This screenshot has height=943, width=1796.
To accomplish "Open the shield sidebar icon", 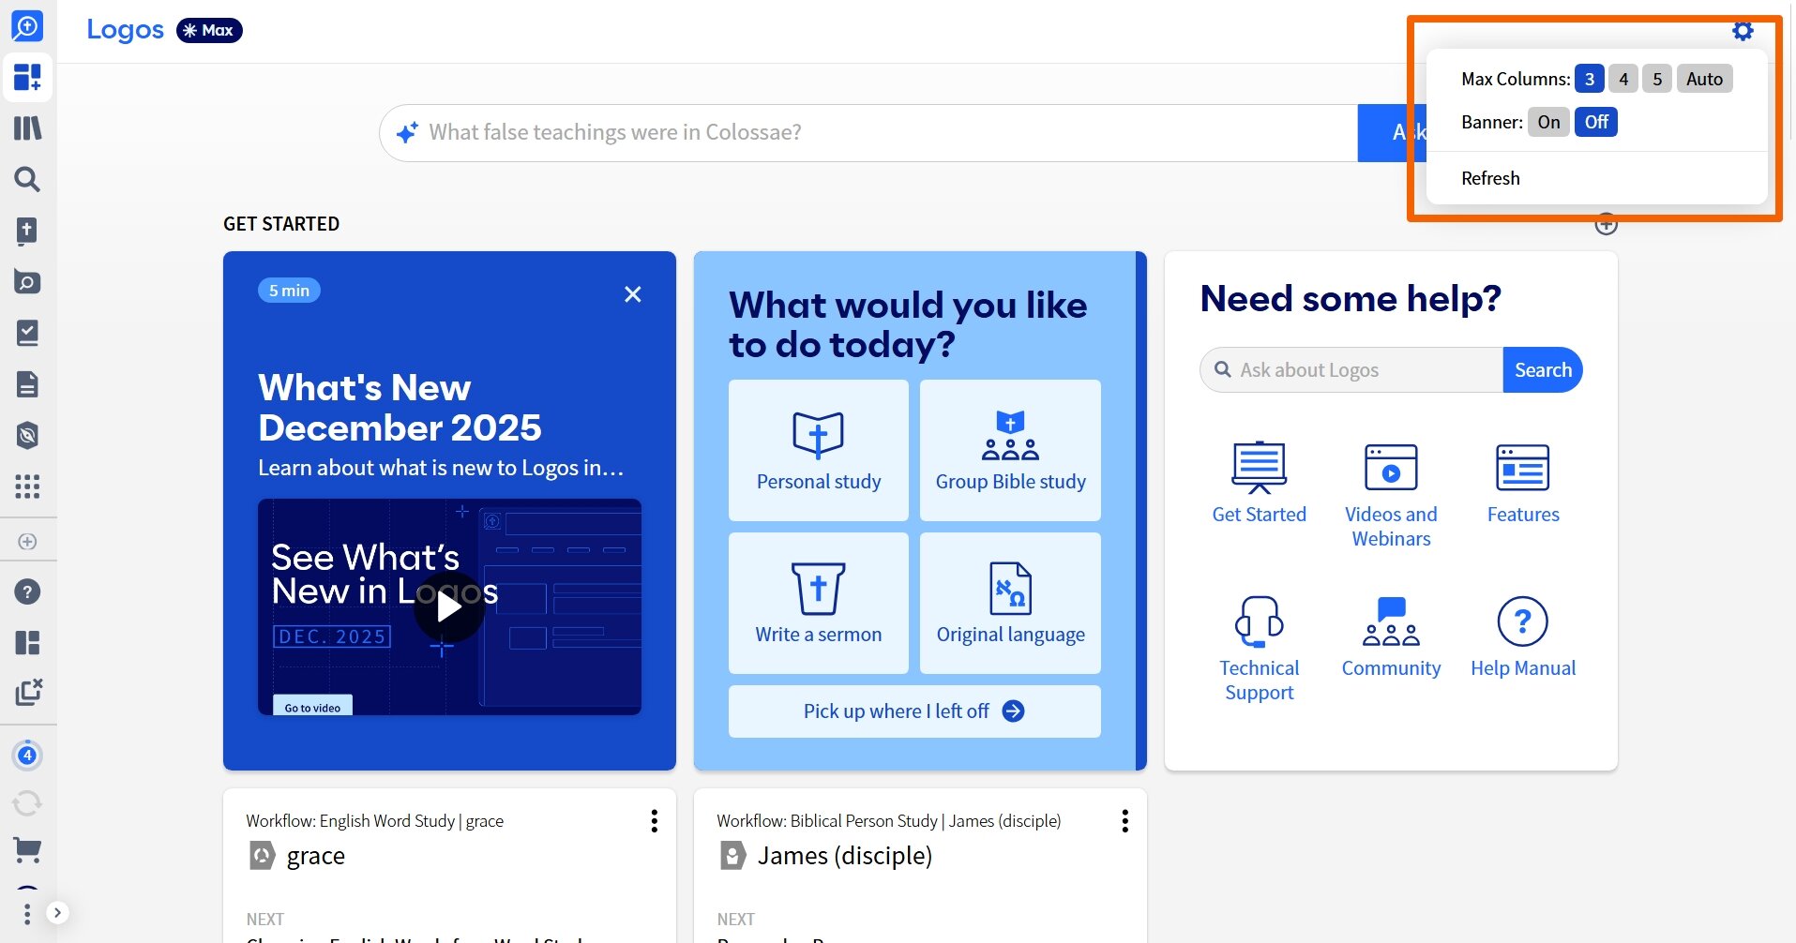I will coord(27,435).
